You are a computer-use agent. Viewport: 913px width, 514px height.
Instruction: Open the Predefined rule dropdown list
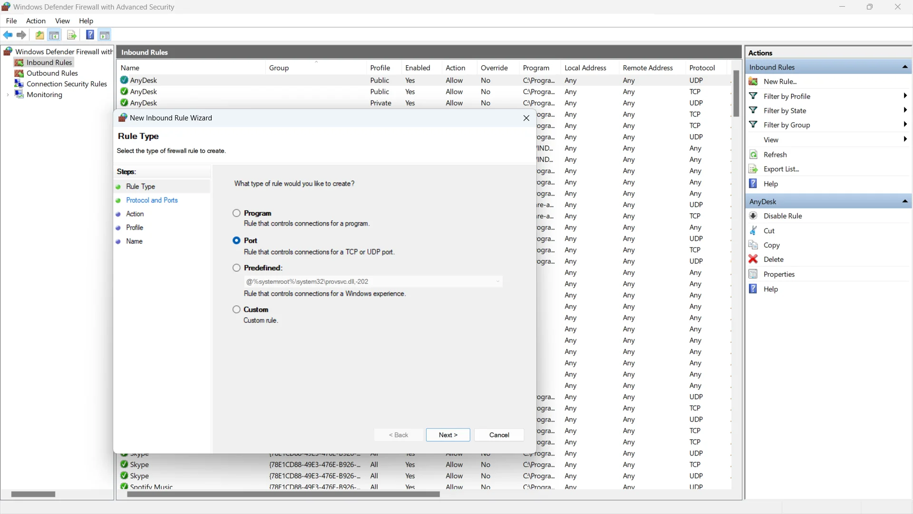(x=373, y=281)
